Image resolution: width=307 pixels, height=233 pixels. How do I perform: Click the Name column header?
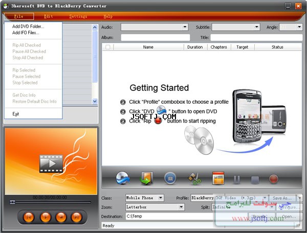coord(148,47)
